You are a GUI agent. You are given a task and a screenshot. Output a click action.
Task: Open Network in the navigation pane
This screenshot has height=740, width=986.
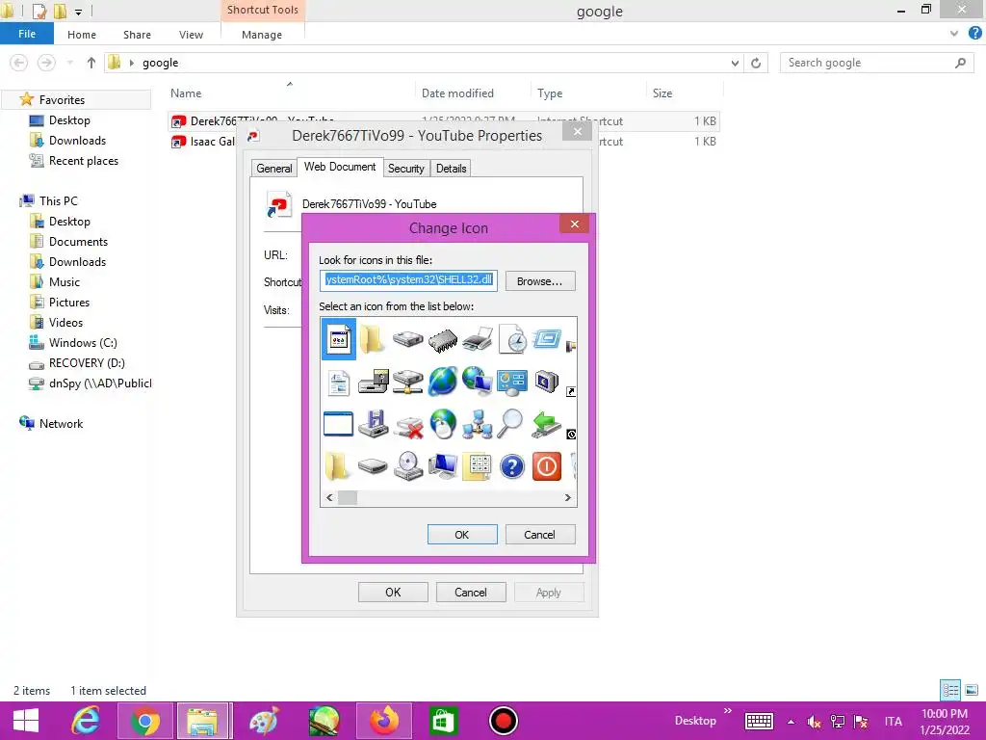tap(61, 424)
